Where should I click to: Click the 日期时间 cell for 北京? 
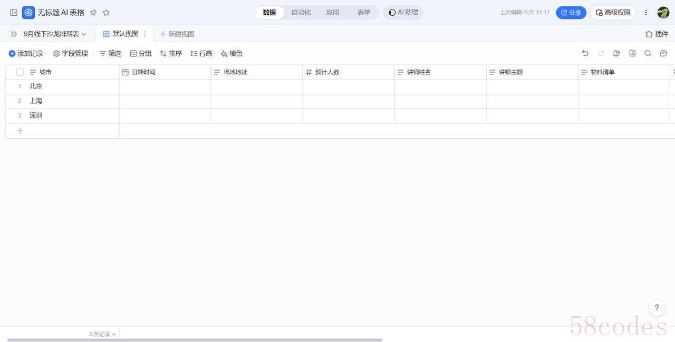165,86
